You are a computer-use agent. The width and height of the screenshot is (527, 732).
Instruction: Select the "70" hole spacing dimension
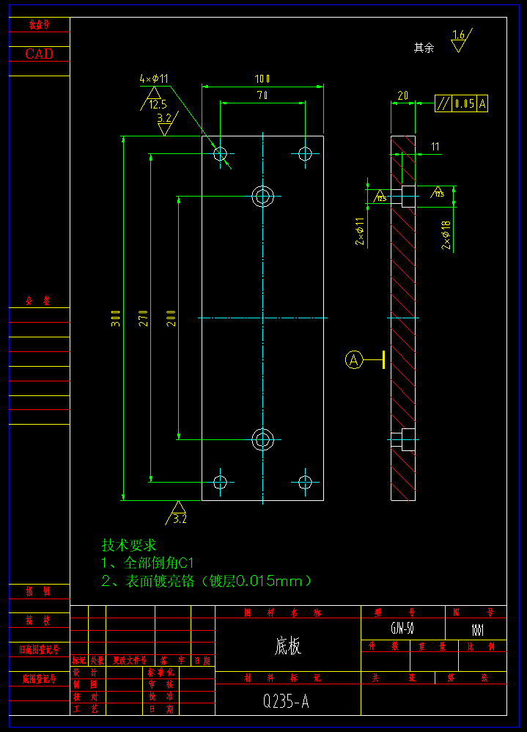(262, 95)
